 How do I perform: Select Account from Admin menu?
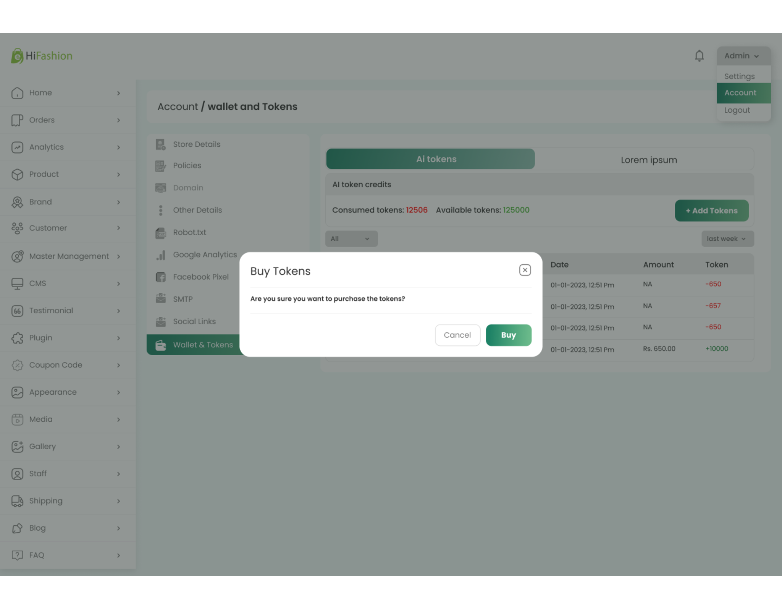(x=743, y=93)
